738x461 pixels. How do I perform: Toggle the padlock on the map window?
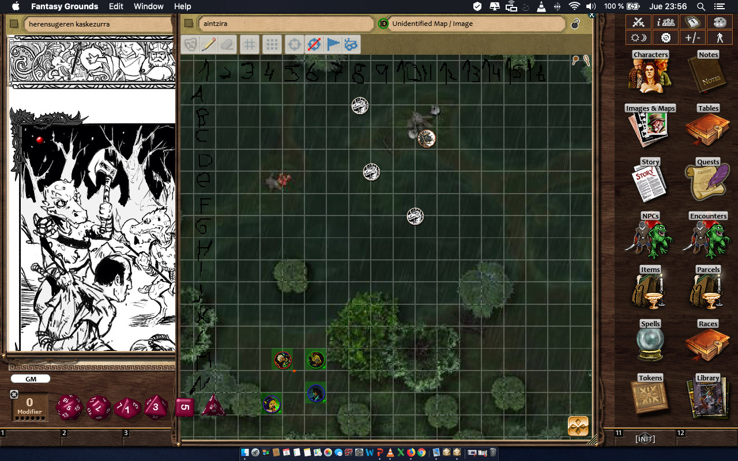pyautogui.click(x=575, y=24)
